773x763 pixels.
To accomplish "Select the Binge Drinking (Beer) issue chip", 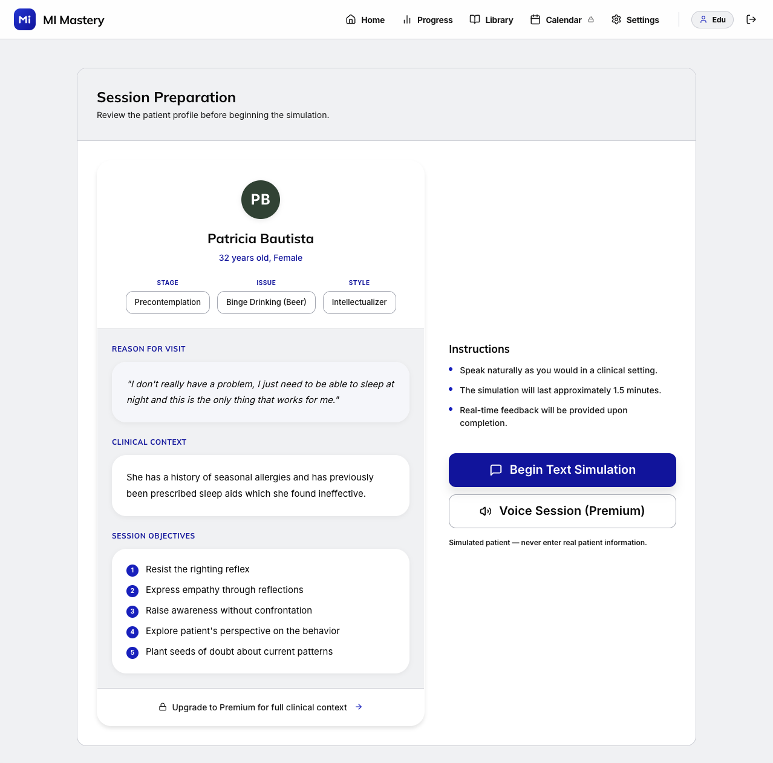I will click(266, 303).
